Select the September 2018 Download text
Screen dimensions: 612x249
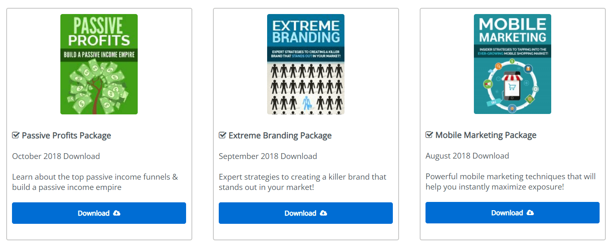[x=268, y=156]
